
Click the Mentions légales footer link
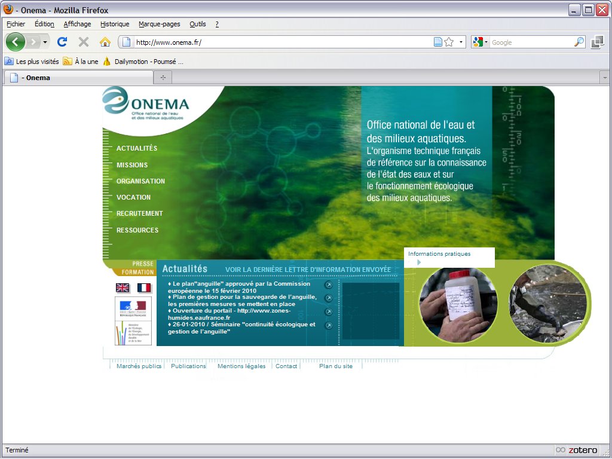point(241,366)
